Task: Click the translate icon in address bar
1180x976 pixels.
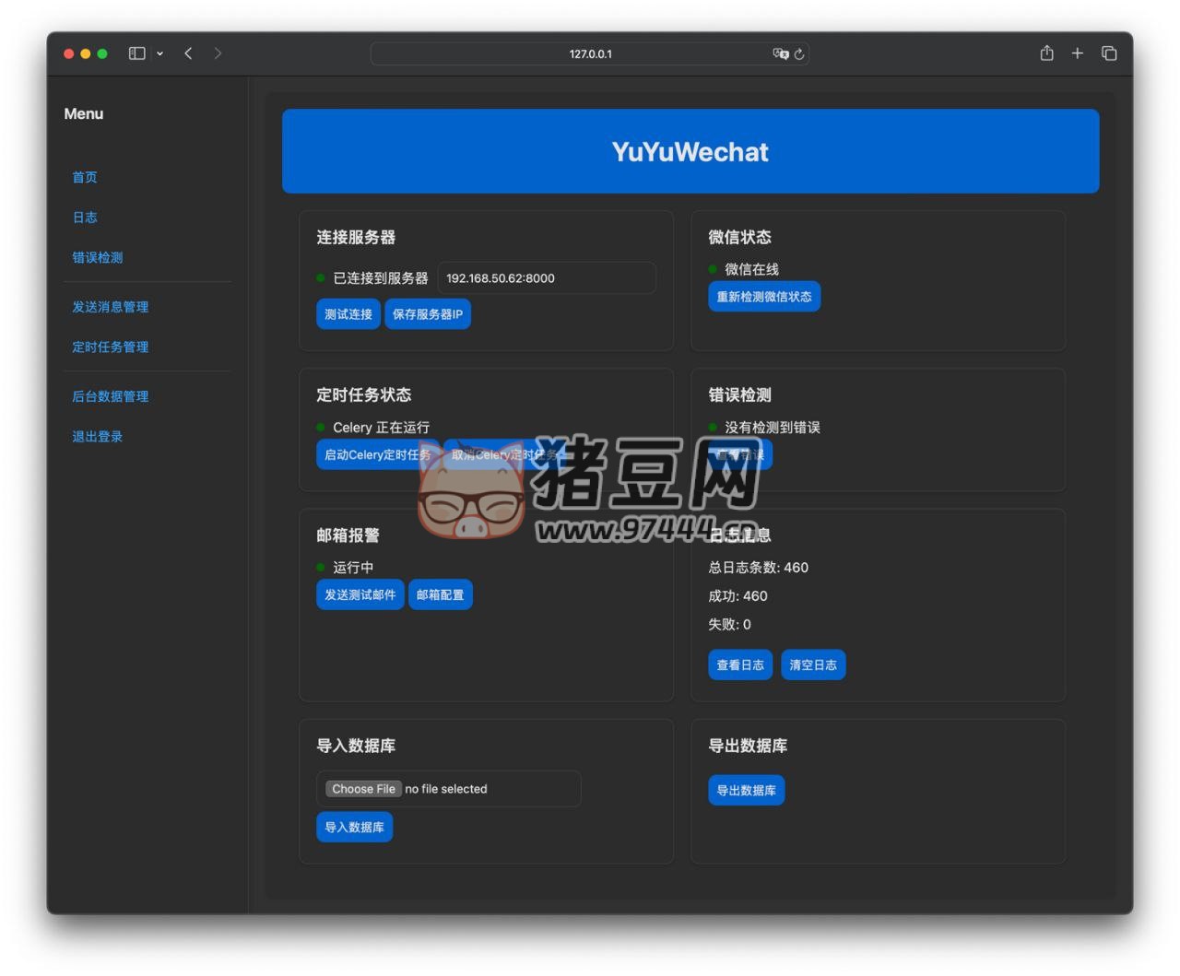Action: (780, 53)
